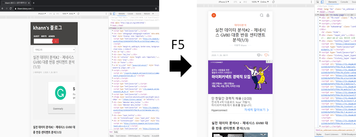
Task: Rotate device orientation in left device toolbar
Action: [x=78, y=14]
